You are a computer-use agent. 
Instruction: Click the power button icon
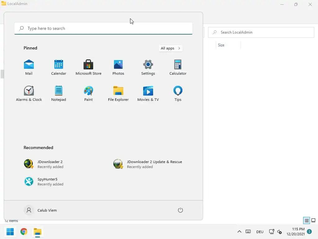point(180,210)
